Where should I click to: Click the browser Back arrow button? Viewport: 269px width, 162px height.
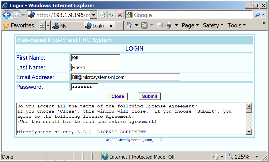pyautogui.click(x=7, y=15)
